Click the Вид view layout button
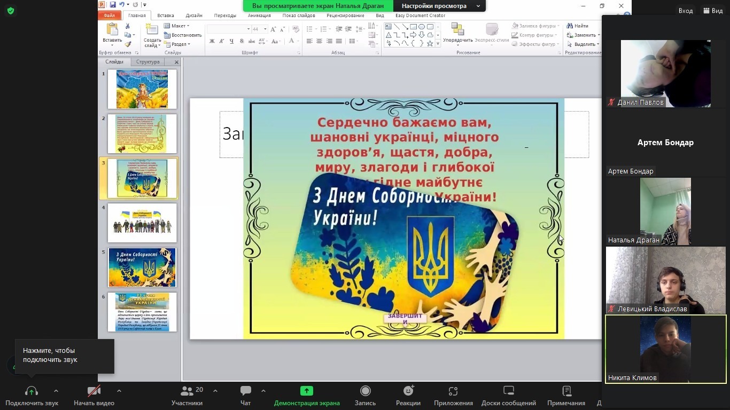Viewport: 730px width, 410px height. pos(713,10)
